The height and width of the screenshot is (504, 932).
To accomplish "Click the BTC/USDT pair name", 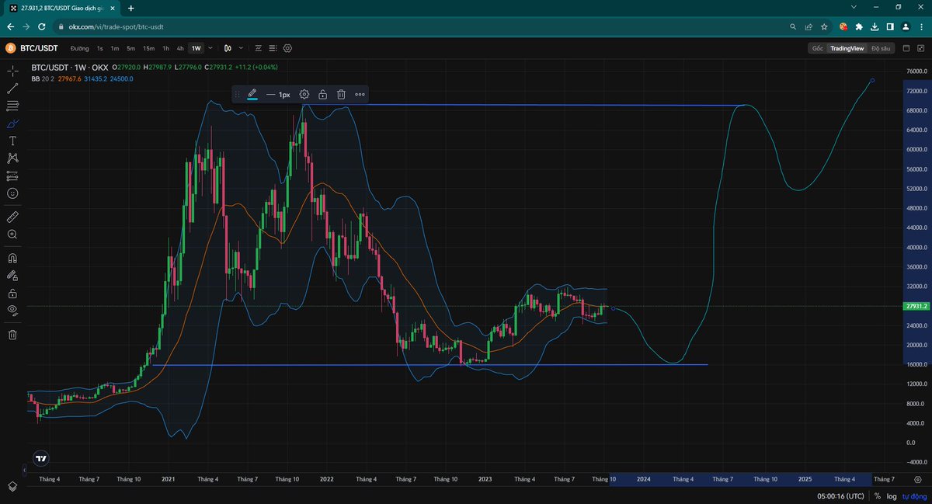I will click(x=39, y=48).
